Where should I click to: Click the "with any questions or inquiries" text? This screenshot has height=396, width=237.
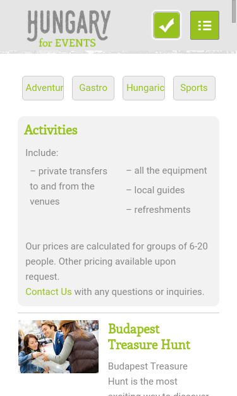tap(139, 292)
